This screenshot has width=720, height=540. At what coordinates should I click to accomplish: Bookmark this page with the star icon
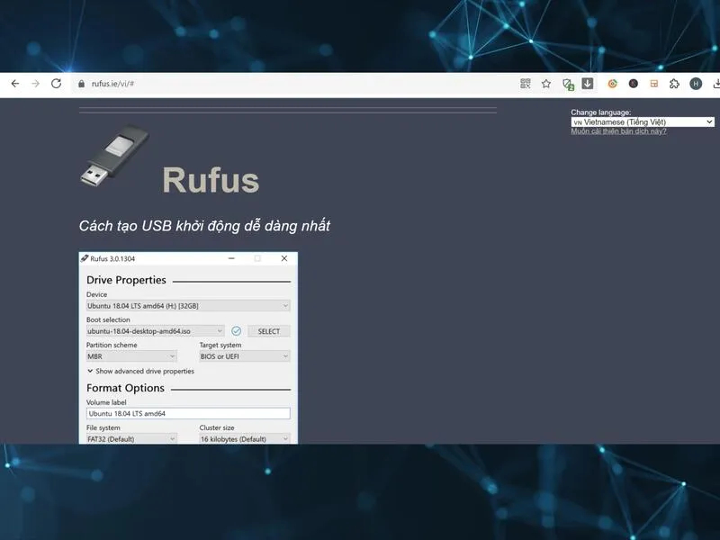click(x=546, y=84)
